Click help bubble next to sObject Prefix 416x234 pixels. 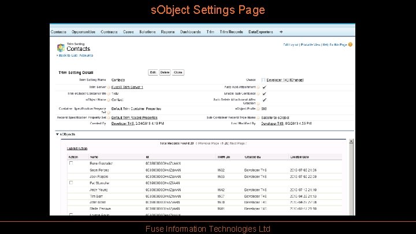point(258,109)
